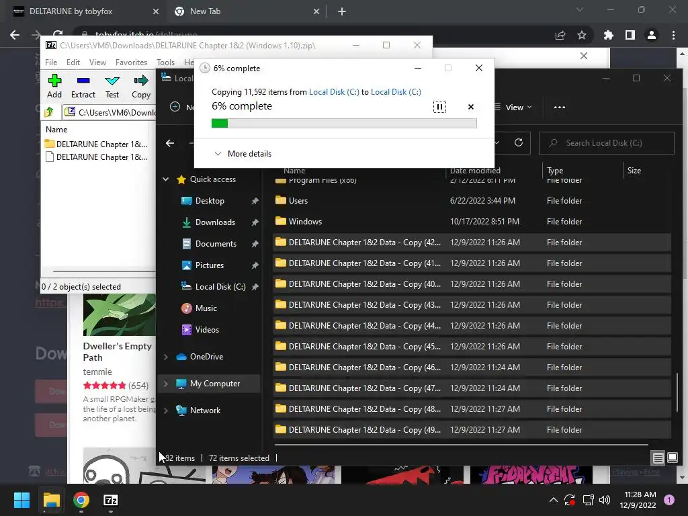Click the 7-Zip address path field

[x=110, y=112]
